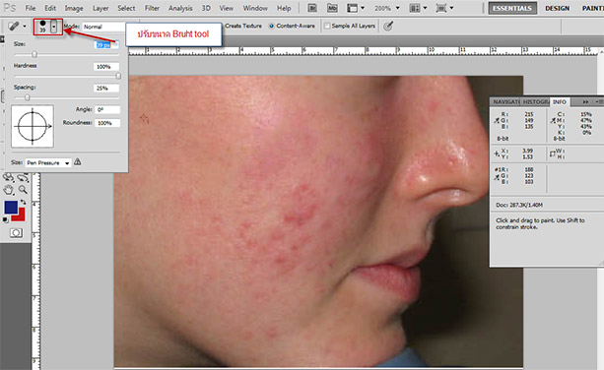The image size is (604, 370).
Task: Open the Filter menu
Action: coord(152,8)
